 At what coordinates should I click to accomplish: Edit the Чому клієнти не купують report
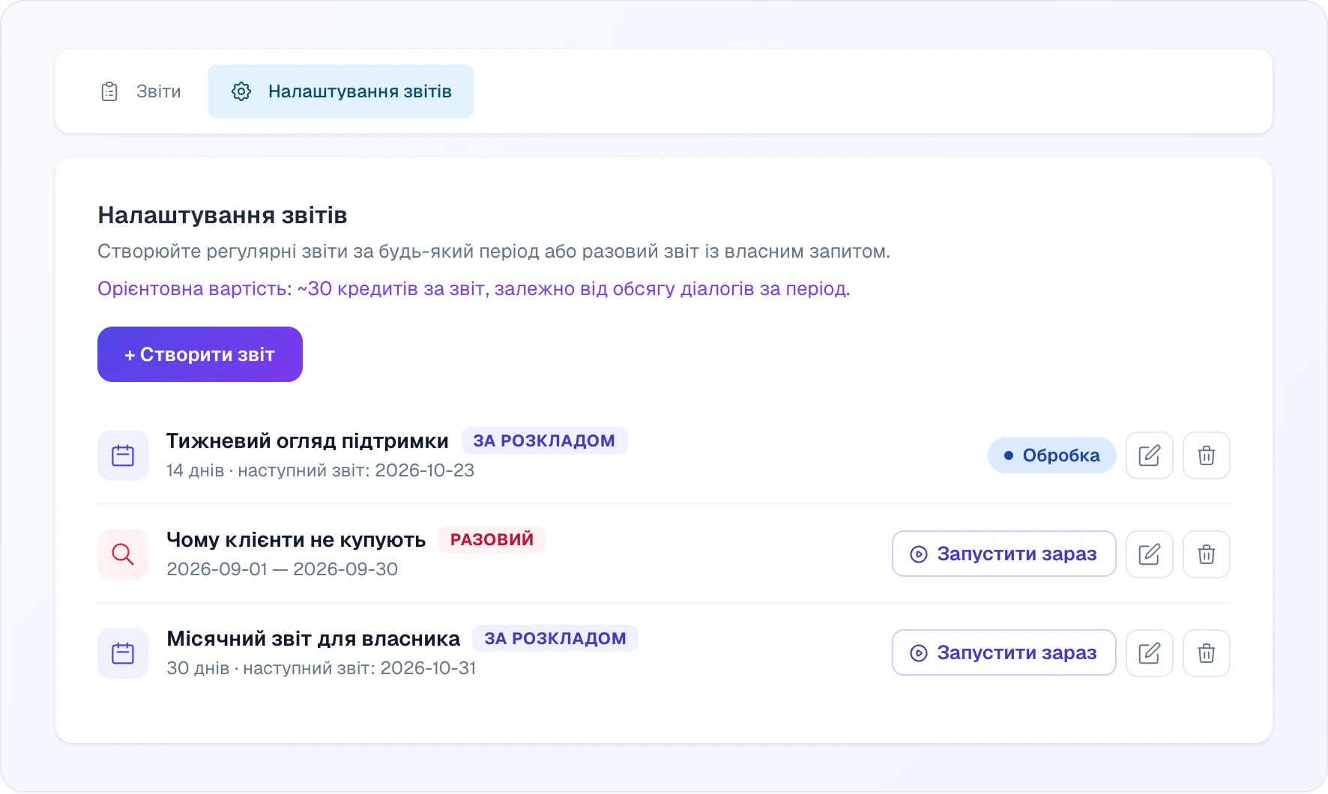(1150, 554)
